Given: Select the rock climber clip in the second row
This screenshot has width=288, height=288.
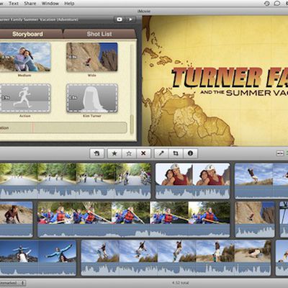Looking at the screenshot, I should tap(255, 220).
